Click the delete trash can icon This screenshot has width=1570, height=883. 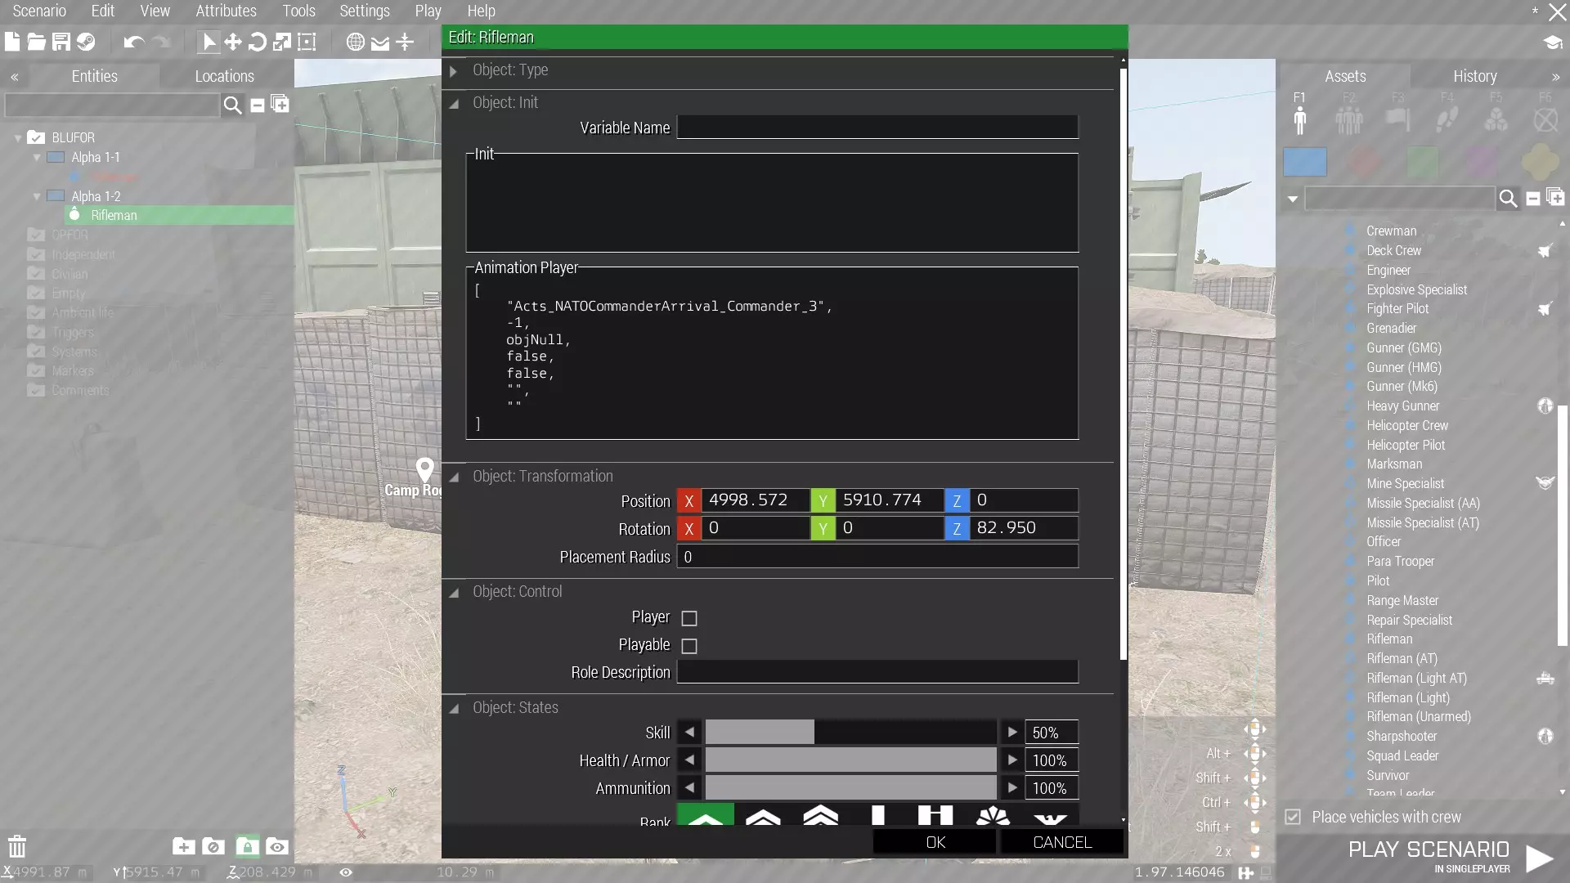pyautogui.click(x=17, y=846)
